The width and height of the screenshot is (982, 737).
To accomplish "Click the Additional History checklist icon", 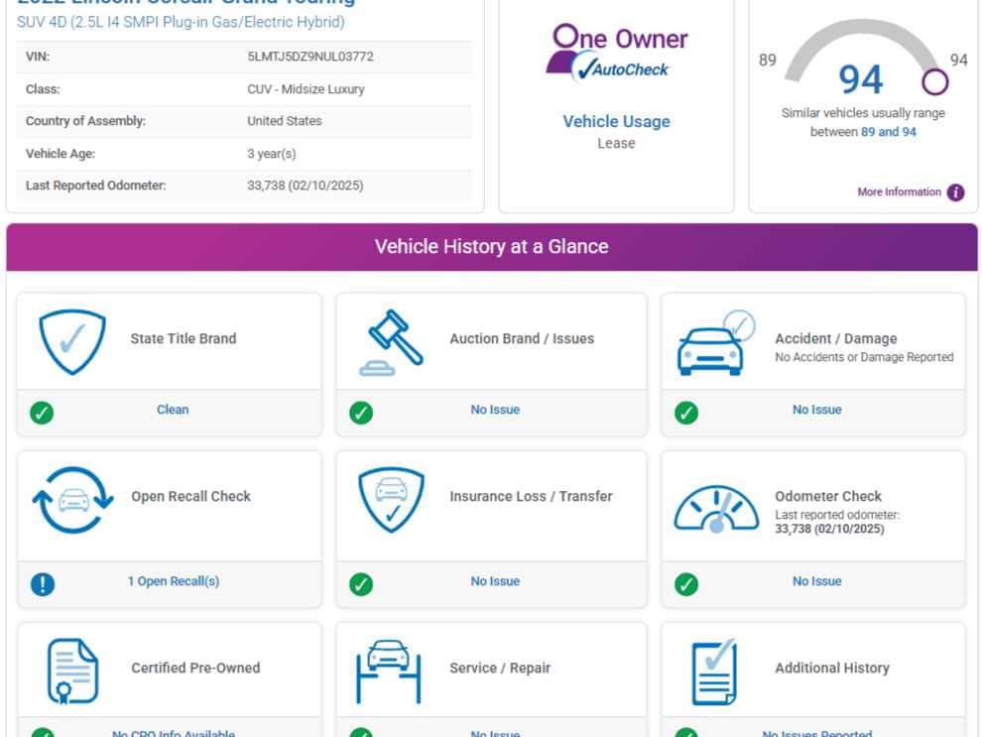I will click(714, 672).
